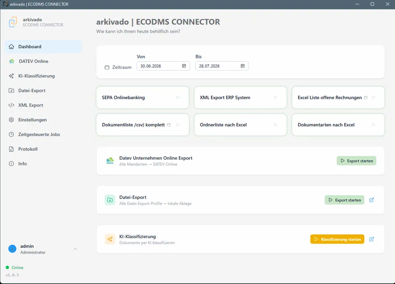Click 'Dokumente per KI klassifizieren' subtitle
The height and width of the screenshot is (284, 395).
(x=147, y=243)
